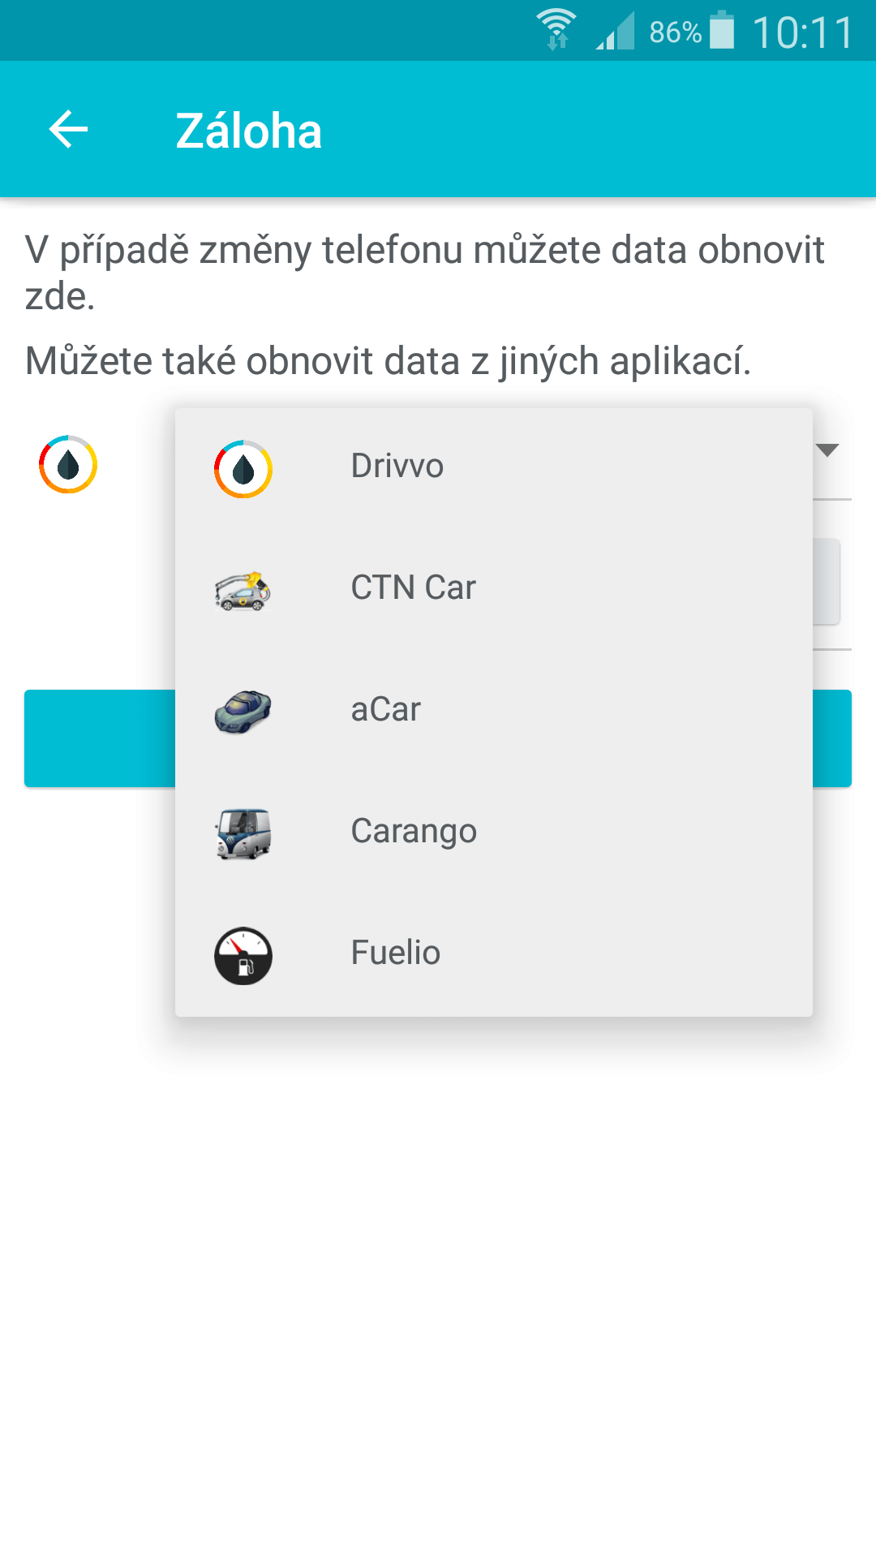Tap the Záloha screen title
Viewport: 876px width, 1558px height.
click(x=249, y=131)
